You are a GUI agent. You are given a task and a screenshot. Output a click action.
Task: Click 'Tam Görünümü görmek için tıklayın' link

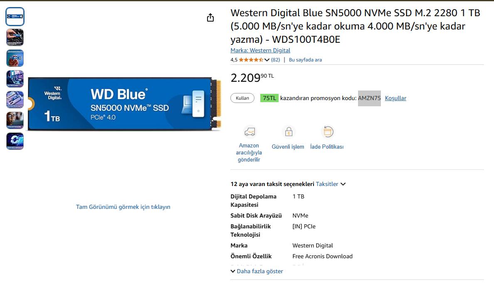click(123, 207)
